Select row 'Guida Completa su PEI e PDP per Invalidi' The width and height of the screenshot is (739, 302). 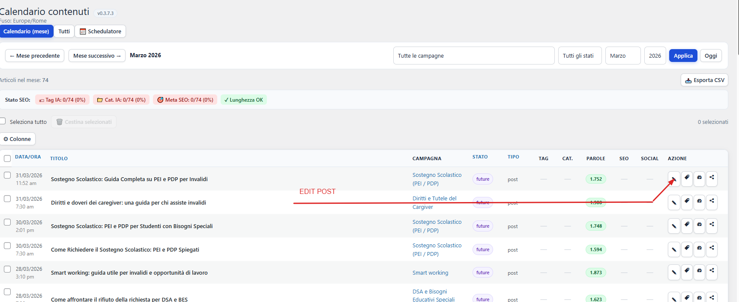(x=7, y=175)
